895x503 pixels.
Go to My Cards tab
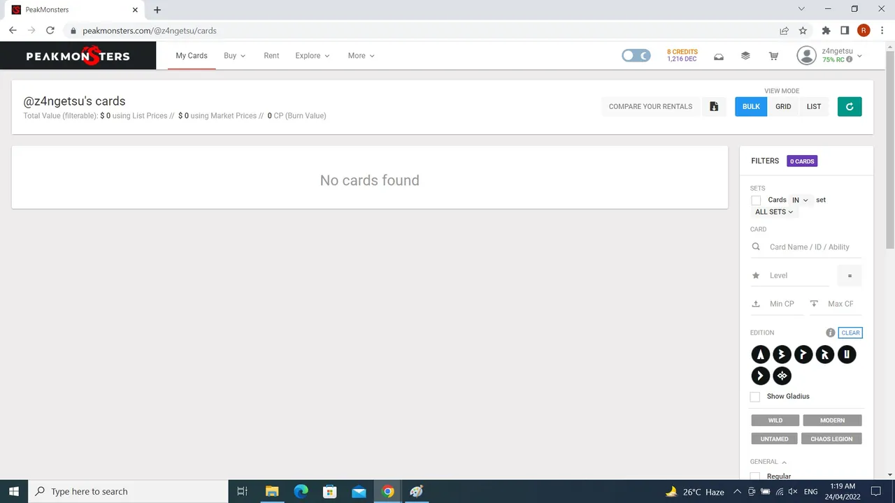point(192,56)
